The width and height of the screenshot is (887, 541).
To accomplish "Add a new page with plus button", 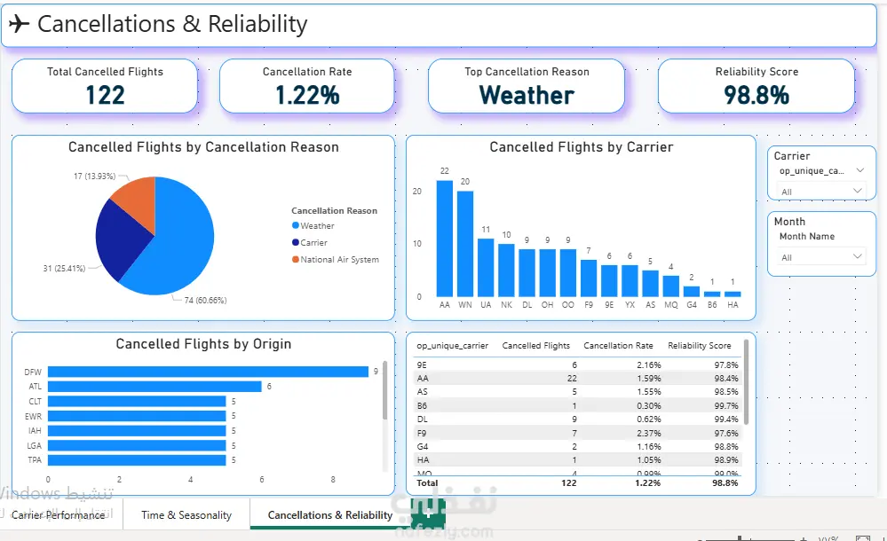I will pos(428,514).
